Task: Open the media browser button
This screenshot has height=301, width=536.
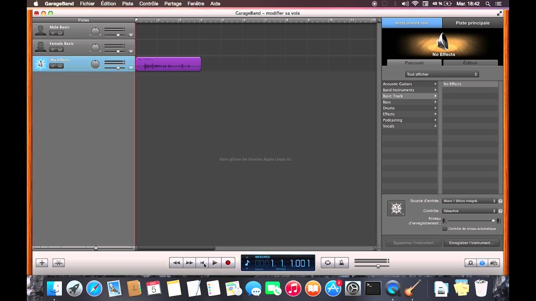Action: [494, 263]
